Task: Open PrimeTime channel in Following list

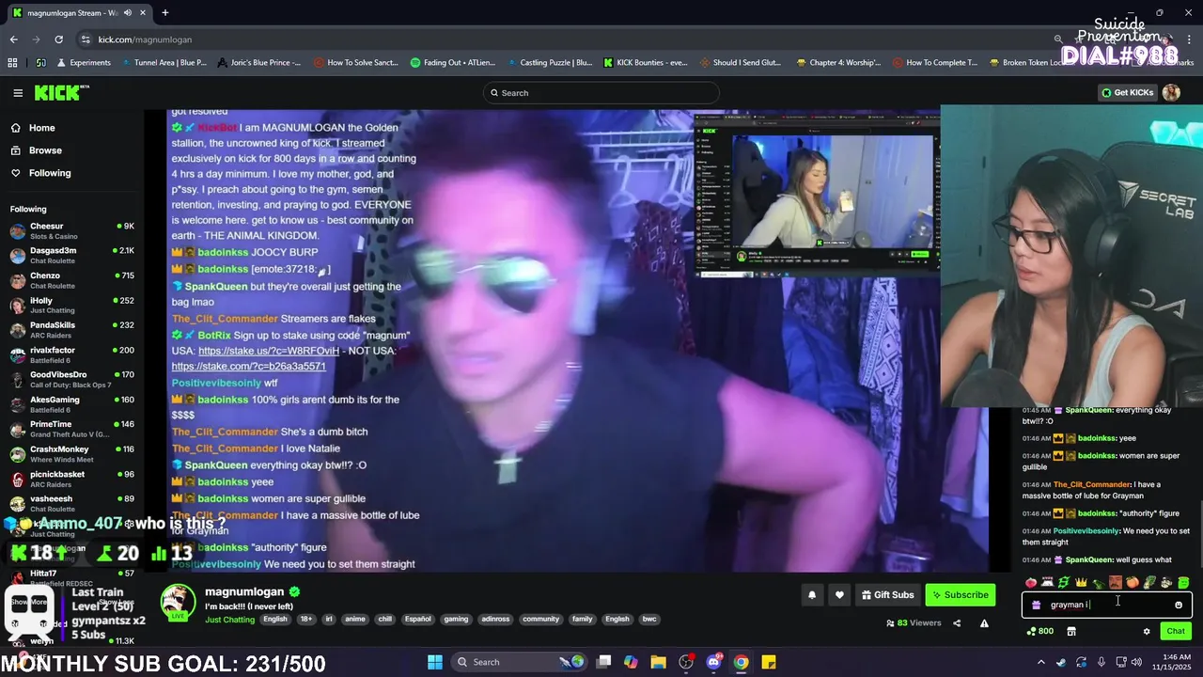Action: click(71, 429)
